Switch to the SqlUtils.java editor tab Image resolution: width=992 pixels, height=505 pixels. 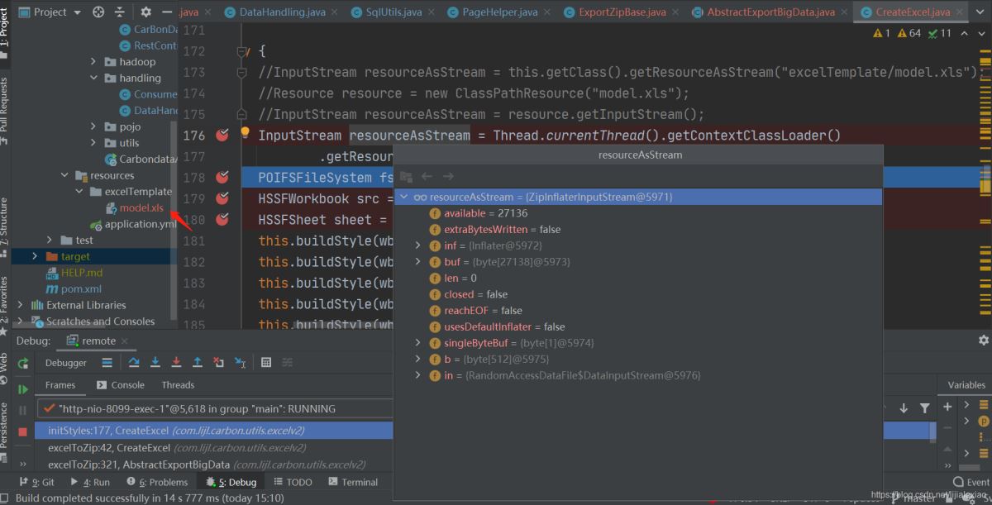tap(386, 12)
